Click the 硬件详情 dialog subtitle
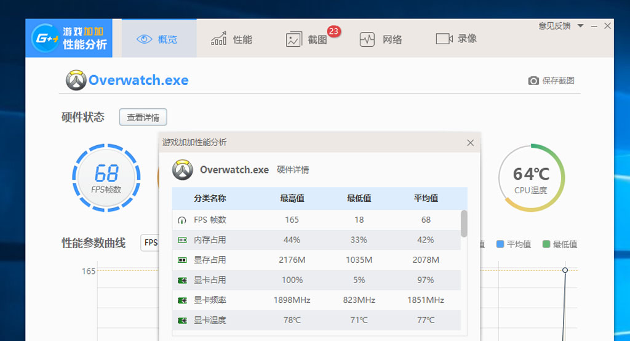This screenshot has width=630, height=341. tap(293, 170)
